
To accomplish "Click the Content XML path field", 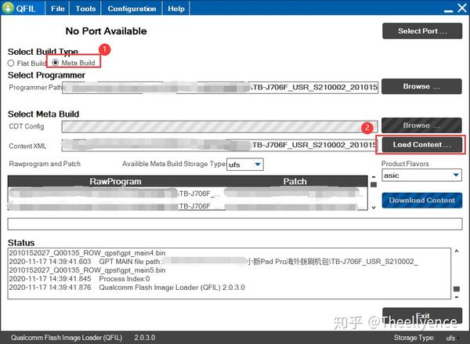I will click(219, 145).
